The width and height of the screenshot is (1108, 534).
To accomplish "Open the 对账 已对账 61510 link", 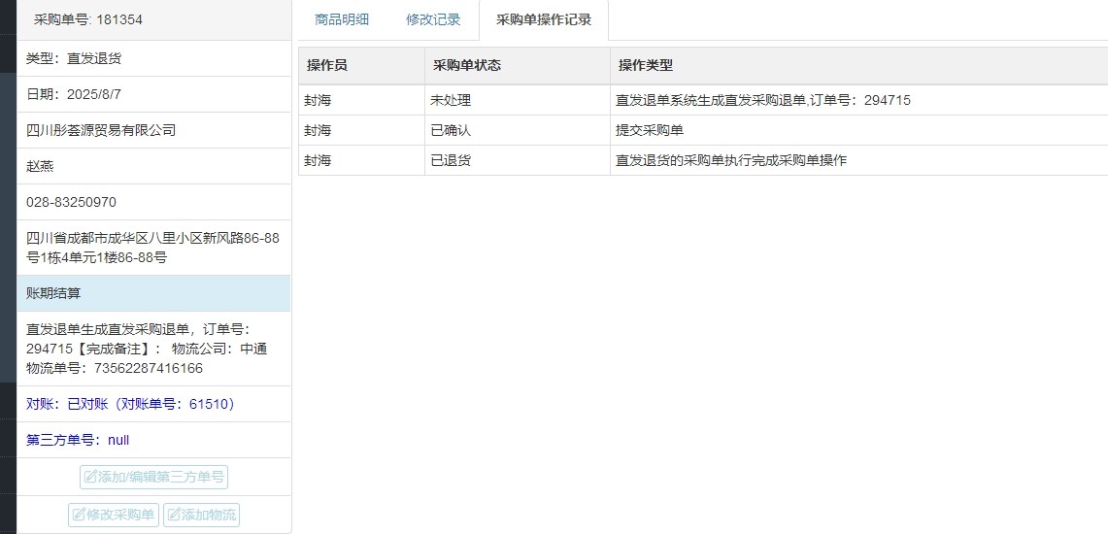I will point(131,404).
